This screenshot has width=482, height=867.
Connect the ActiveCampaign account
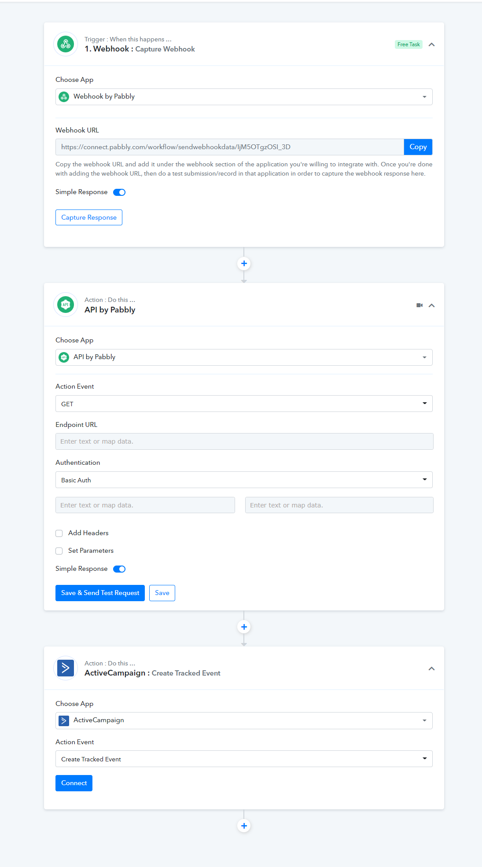click(x=74, y=783)
